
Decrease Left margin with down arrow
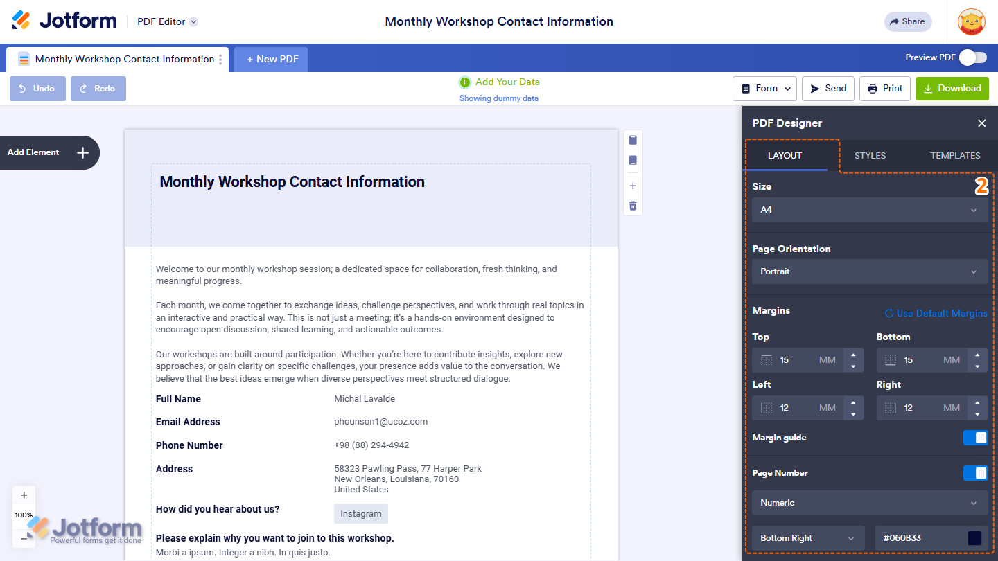853,413
